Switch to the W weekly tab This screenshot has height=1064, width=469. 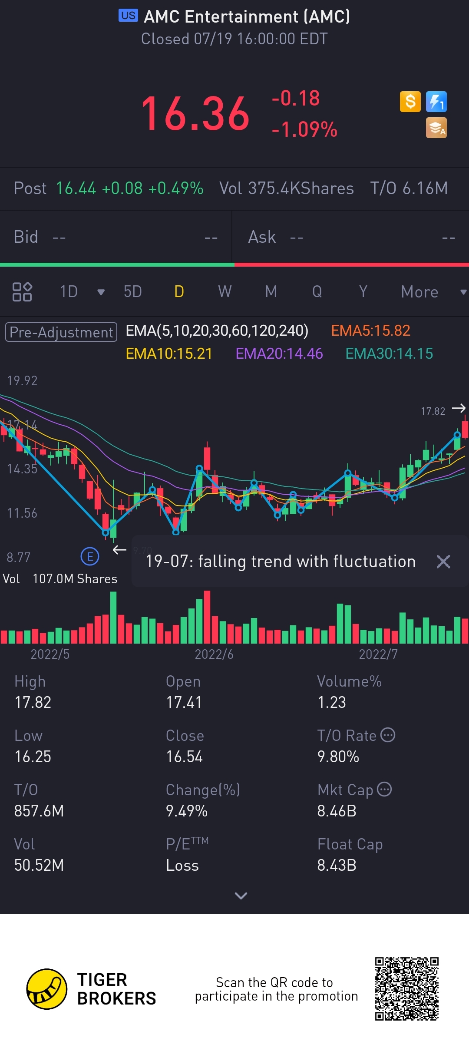pyautogui.click(x=225, y=292)
